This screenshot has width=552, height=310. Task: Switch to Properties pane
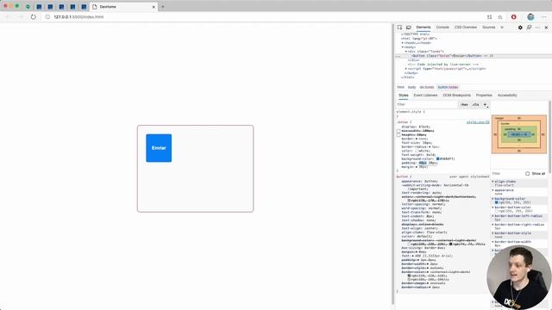click(x=484, y=96)
